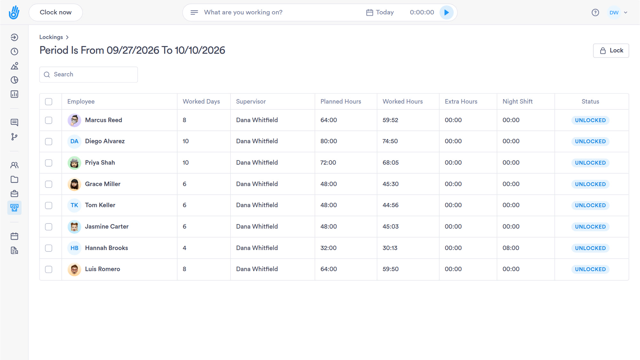Start the timer with the play button
Screen dimensions: 640x360
point(446,12)
